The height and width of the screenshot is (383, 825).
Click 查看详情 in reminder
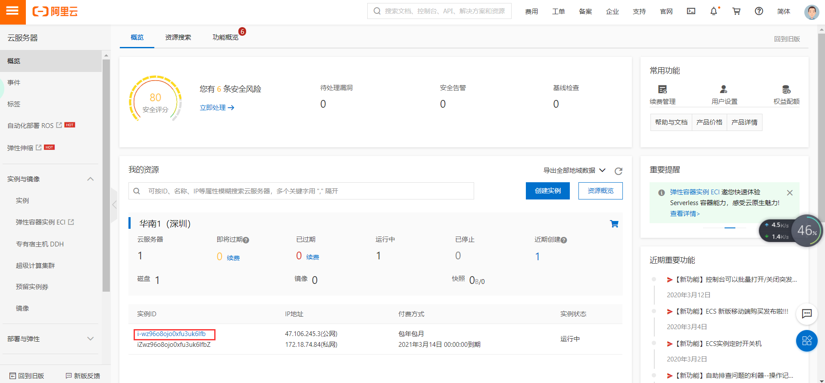coord(685,214)
